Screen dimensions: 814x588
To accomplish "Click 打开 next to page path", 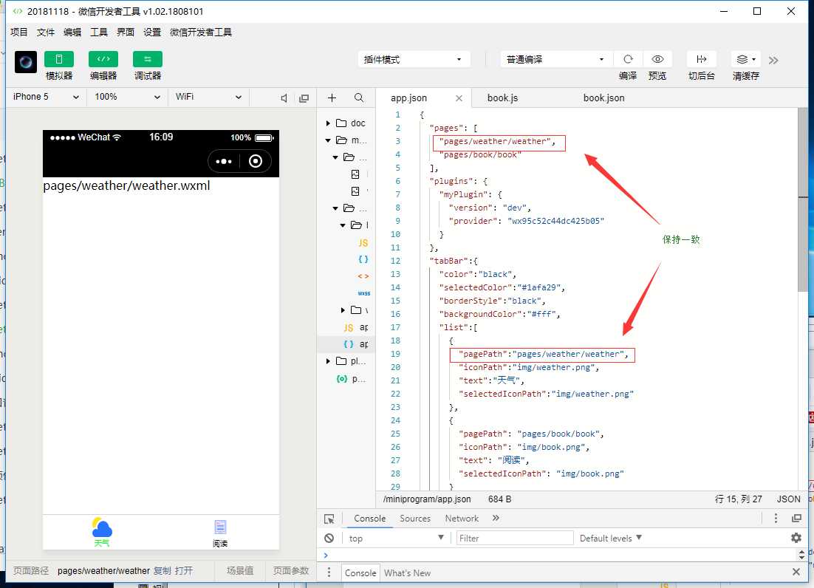I will 184,571.
